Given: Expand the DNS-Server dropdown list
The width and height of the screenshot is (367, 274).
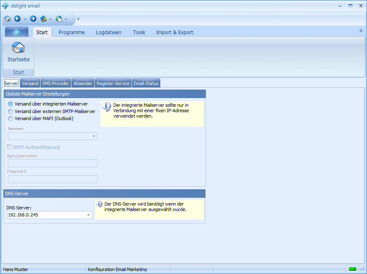Looking at the screenshot, I should coord(89,215).
